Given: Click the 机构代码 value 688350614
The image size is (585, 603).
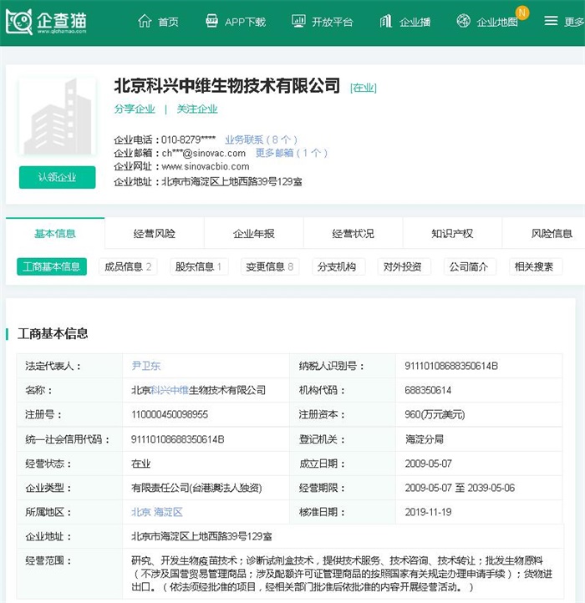Looking at the screenshot, I should (428, 390).
